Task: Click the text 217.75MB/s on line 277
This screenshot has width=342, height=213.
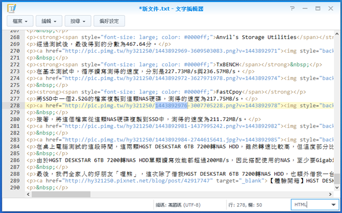Action: [x=222, y=99]
